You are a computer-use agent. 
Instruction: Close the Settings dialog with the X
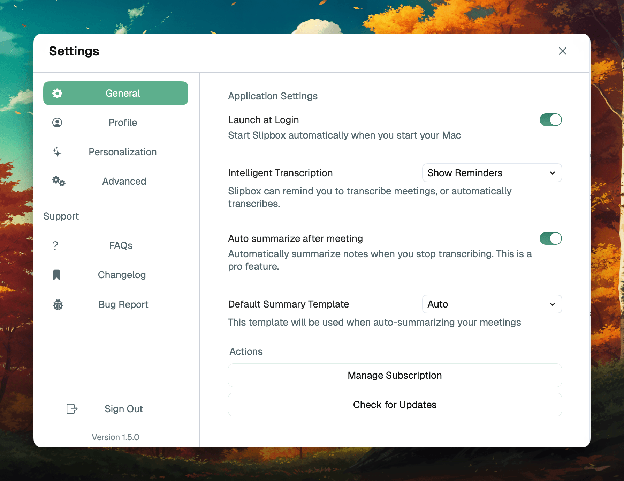pyautogui.click(x=562, y=51)
